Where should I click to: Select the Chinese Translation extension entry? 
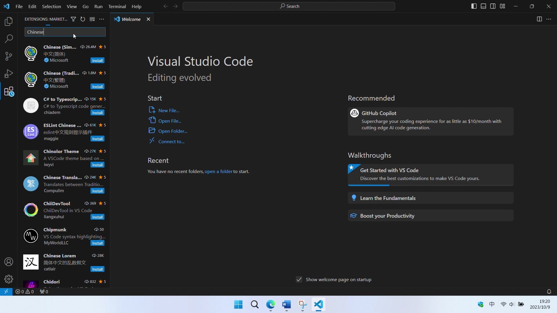[64, 184]
